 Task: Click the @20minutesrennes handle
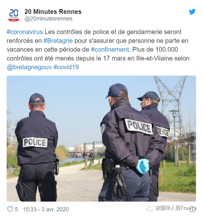(48, 19)
